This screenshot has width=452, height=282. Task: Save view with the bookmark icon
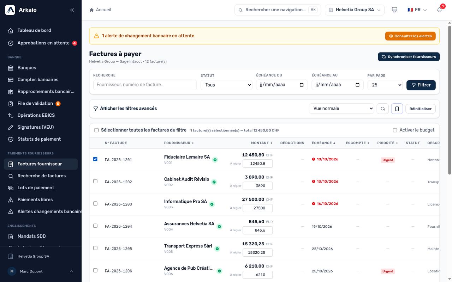coord(397,109)
